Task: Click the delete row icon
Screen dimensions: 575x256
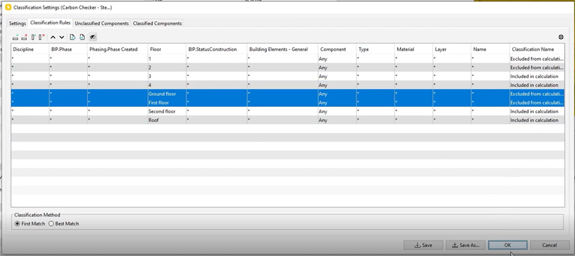Action: click(24, 37)
